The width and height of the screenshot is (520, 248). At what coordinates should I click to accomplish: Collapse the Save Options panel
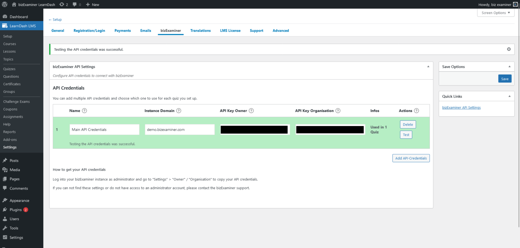pyautogui.click(x=510, y=66)
